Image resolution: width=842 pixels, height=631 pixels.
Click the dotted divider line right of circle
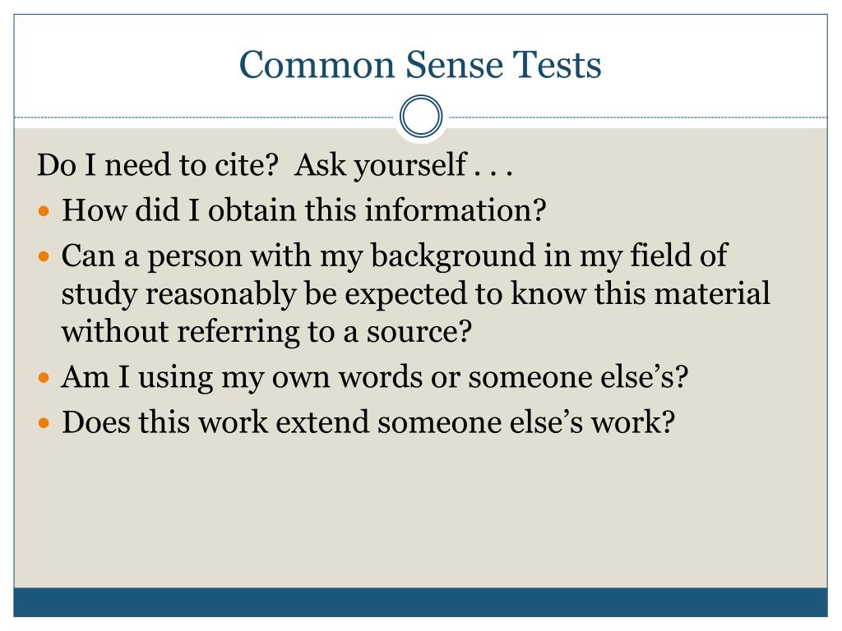(x=638, y=117)
